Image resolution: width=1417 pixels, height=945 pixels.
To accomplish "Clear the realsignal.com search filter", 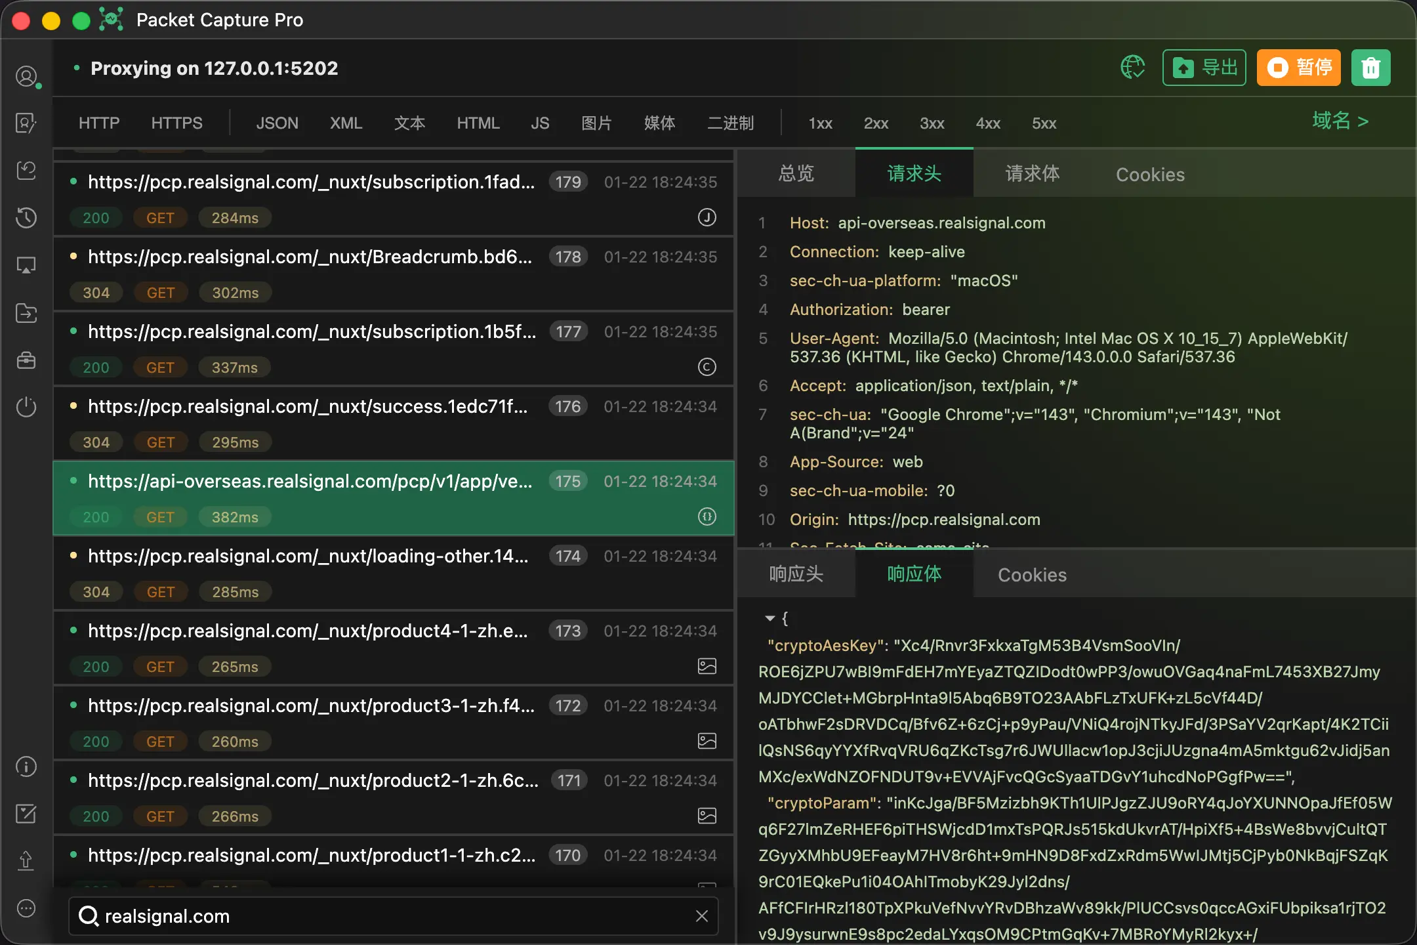I will click(x=702, y=916).
